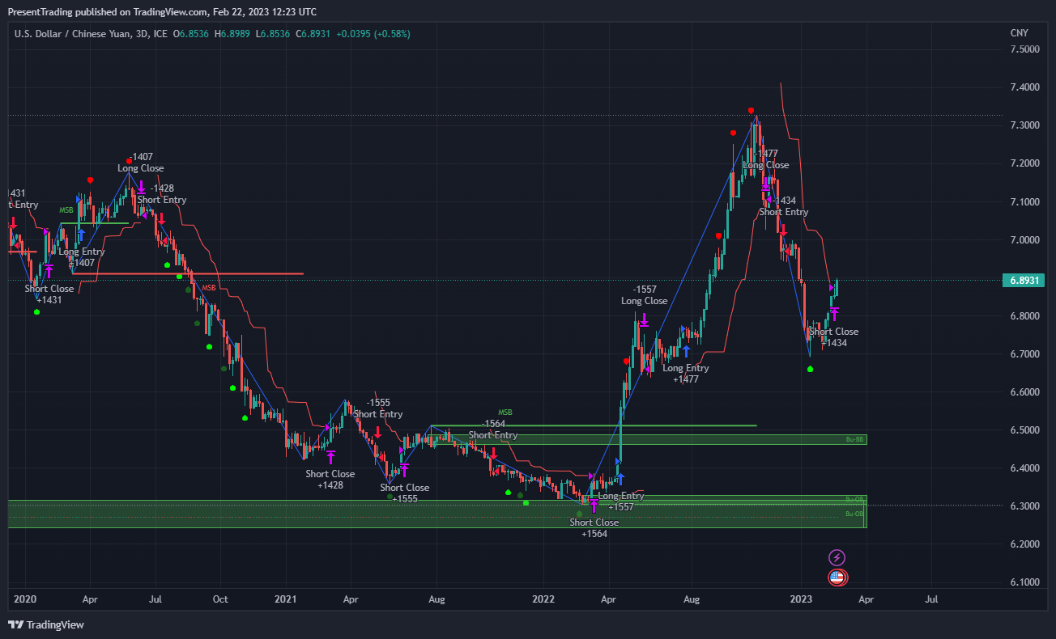Select the current price tag 6.8931
The width and height of the screenshot is (1056, 639).
tap(1024, 281)
